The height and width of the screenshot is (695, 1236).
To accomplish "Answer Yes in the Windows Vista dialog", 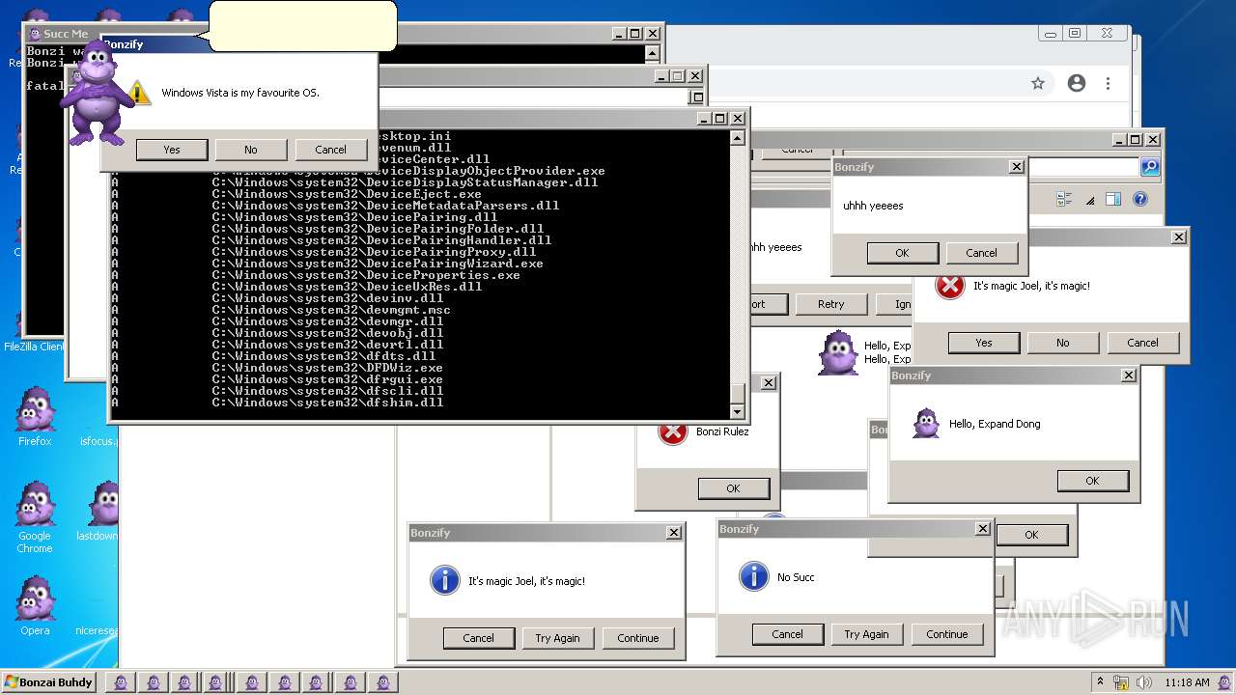I will 172,150.
